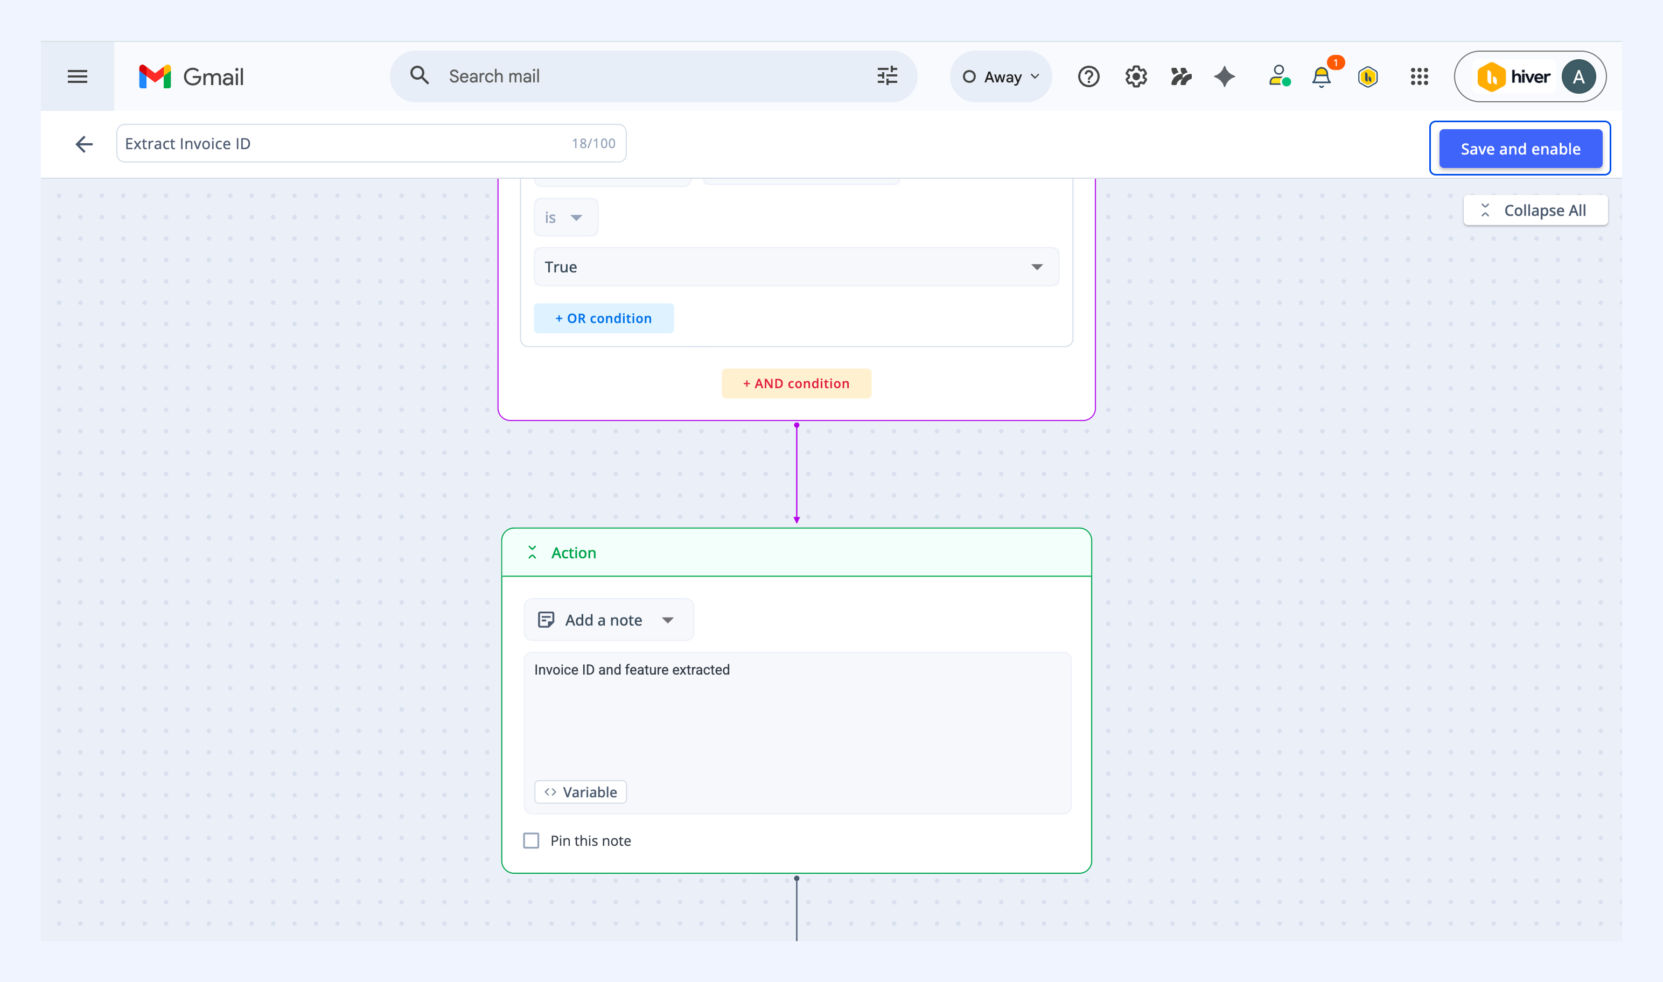The width and height of the screenshot is (1663, 982).
Task: Add an AND condition
Action: (796, 384)
